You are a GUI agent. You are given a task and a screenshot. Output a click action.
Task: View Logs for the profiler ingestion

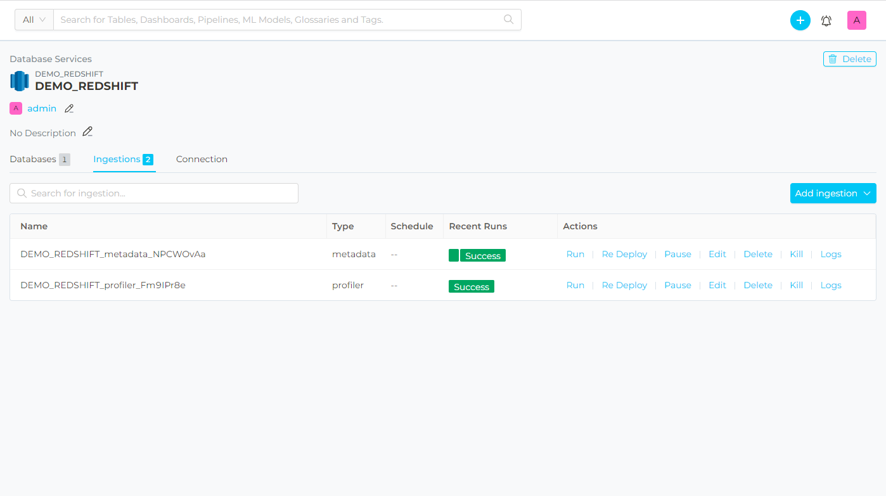tap(830, 285)
